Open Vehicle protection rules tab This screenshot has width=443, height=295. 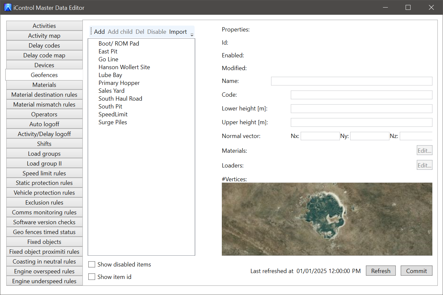(x=44, y=193)
